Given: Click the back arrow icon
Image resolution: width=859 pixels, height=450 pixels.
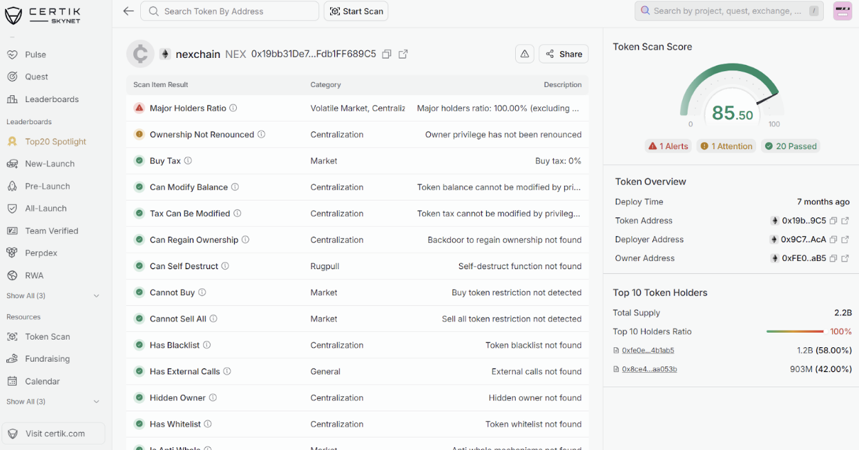Looking at the screenshot, I should tap(128, 11).
